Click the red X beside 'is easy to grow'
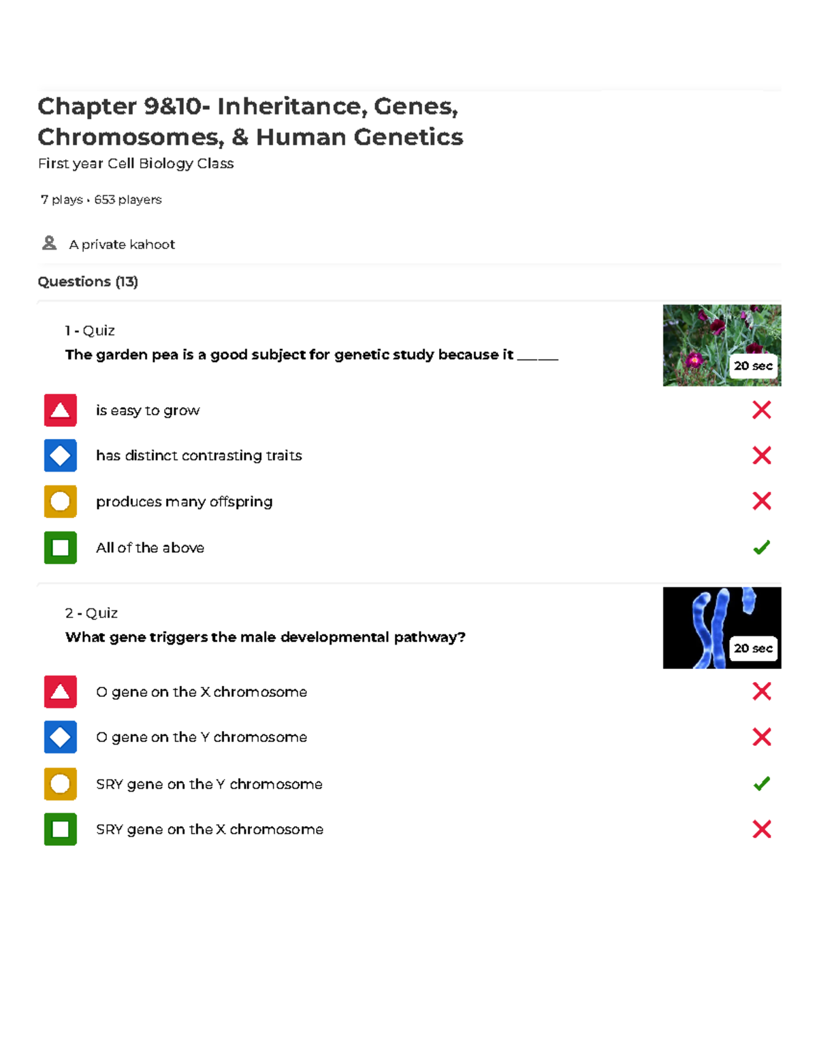This screenshot has width=817, height=1057. [x=762, y=410]
